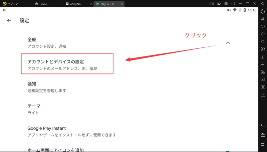
Task: Switch to the Home tab
Action: click(x=43, y=4)
